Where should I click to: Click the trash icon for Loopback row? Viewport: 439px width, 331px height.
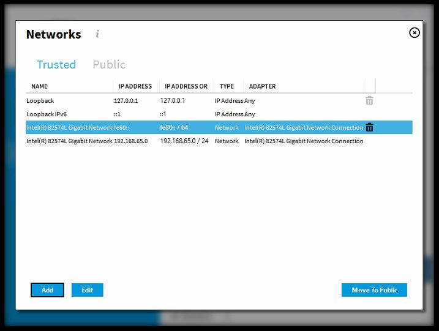pyautogui.click(x=369, y=100)
